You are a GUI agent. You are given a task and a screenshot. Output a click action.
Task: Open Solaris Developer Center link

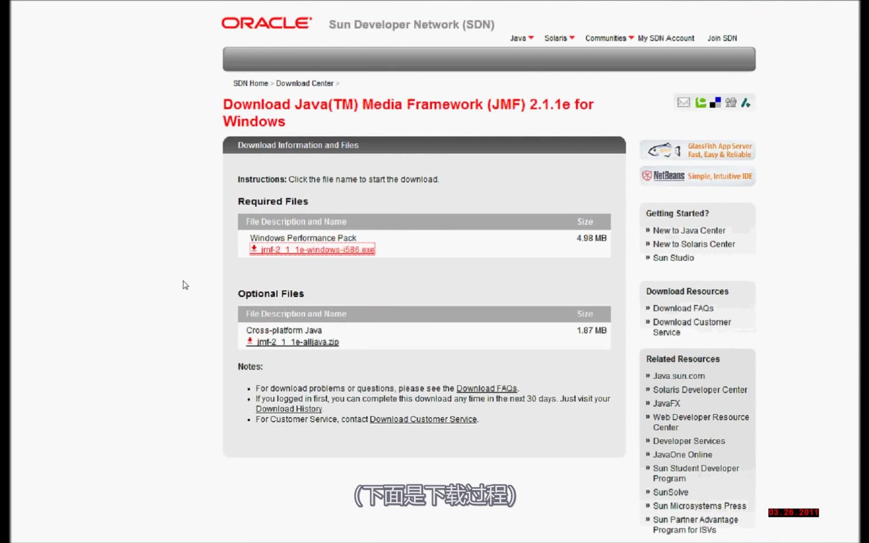(700, 390)
